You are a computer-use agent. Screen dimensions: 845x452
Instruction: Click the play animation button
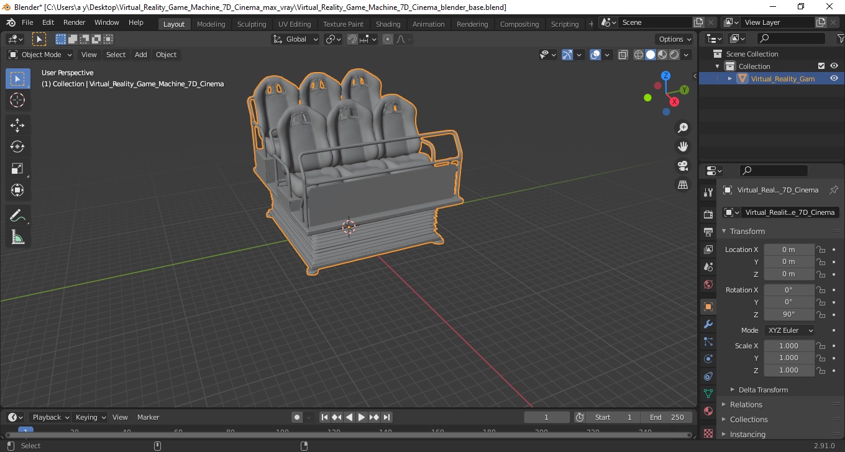click(x=362, y=417)
